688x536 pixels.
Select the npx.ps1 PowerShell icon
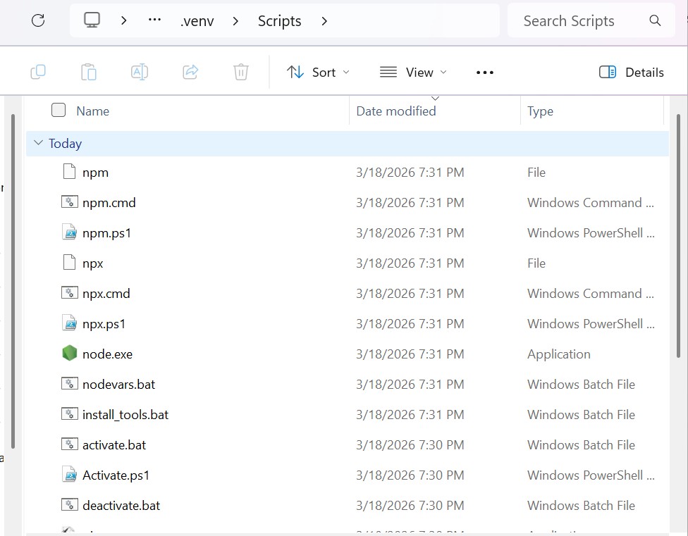click(x=69, y=323)
